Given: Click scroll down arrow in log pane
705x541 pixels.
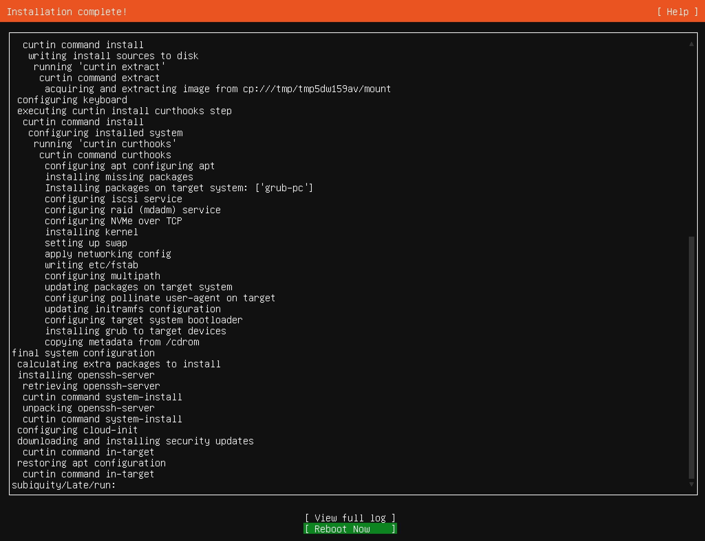Looking at the screenshot, I should pos(691,484).
